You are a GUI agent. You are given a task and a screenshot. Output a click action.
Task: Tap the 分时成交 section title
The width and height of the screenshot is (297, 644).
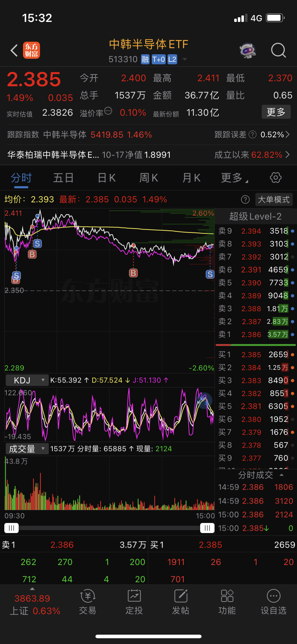[x=255, y=475]
